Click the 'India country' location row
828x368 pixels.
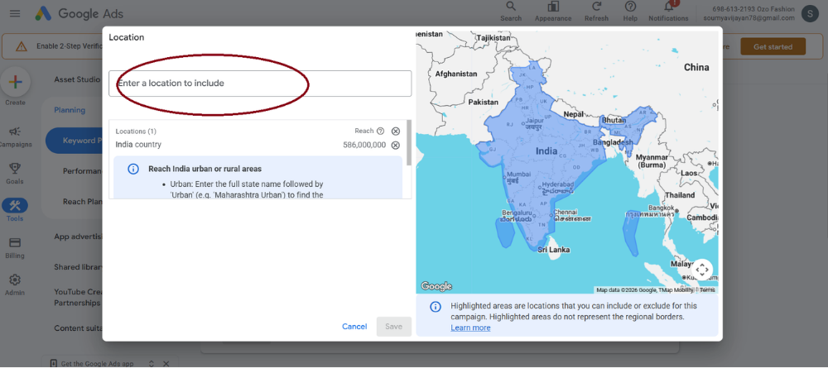coord(258,145)
